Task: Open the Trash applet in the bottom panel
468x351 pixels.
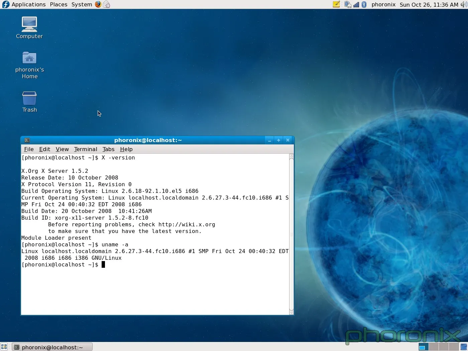Action: pyautogui.click(x=464, y=347)
